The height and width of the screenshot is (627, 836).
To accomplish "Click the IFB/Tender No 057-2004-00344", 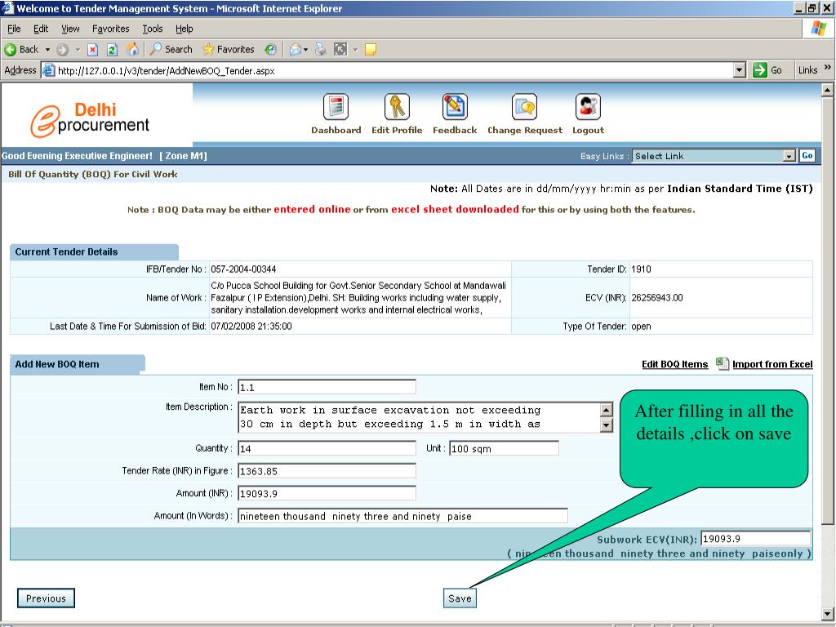I will pos(243,269).
